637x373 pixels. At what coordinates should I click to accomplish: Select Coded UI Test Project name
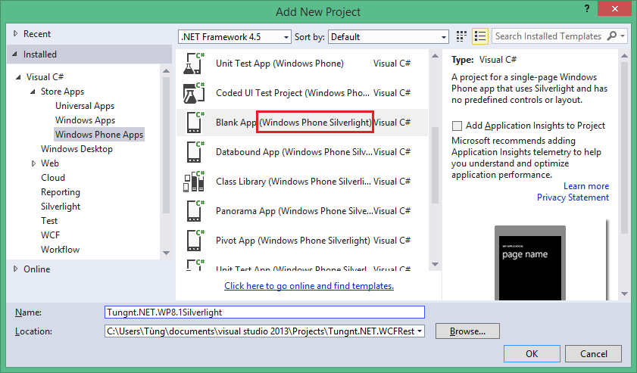pyautogui.click(x=292, y=93)
